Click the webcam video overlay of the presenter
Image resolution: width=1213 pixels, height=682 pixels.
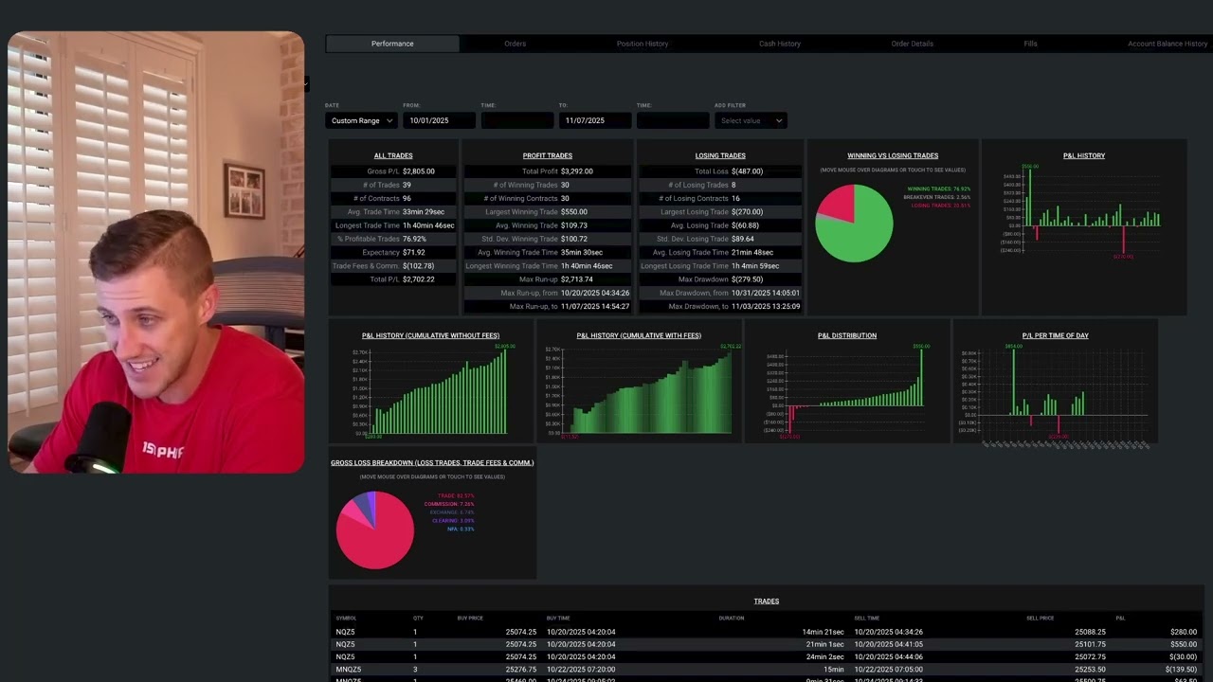pyautogui.click(x=156, y=252)
